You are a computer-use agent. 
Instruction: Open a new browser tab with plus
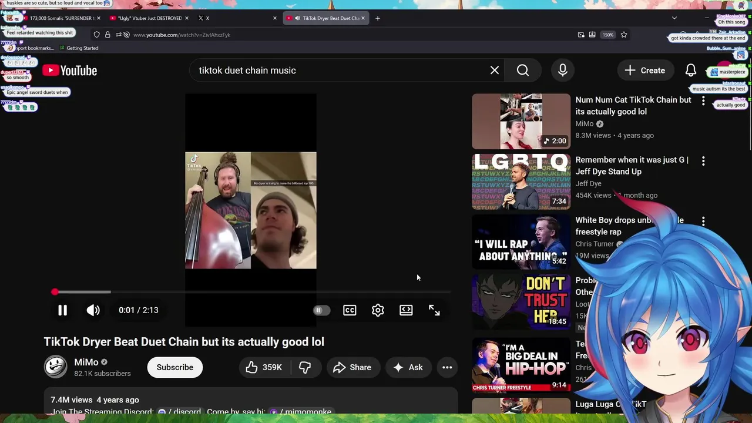[378, 18]
